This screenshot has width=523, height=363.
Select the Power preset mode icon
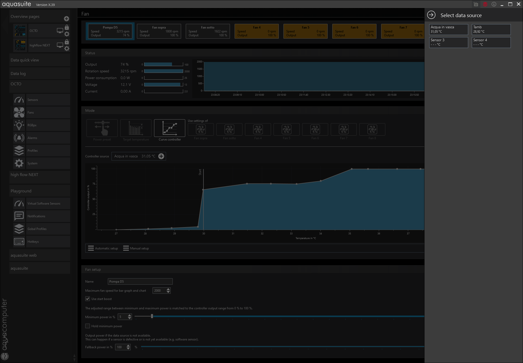[102, 128]
